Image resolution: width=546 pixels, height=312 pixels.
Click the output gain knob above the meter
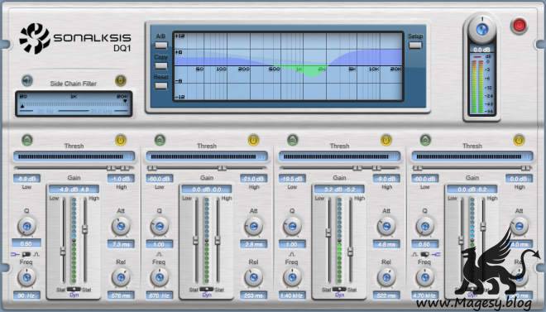tap(482, 29)
